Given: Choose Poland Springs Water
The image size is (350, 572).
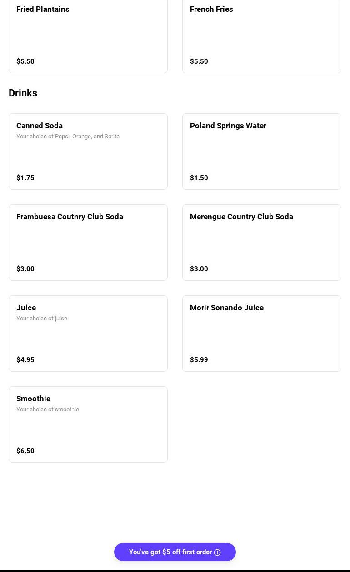Looking at the screenshot, I should click(x=262, y=152).
